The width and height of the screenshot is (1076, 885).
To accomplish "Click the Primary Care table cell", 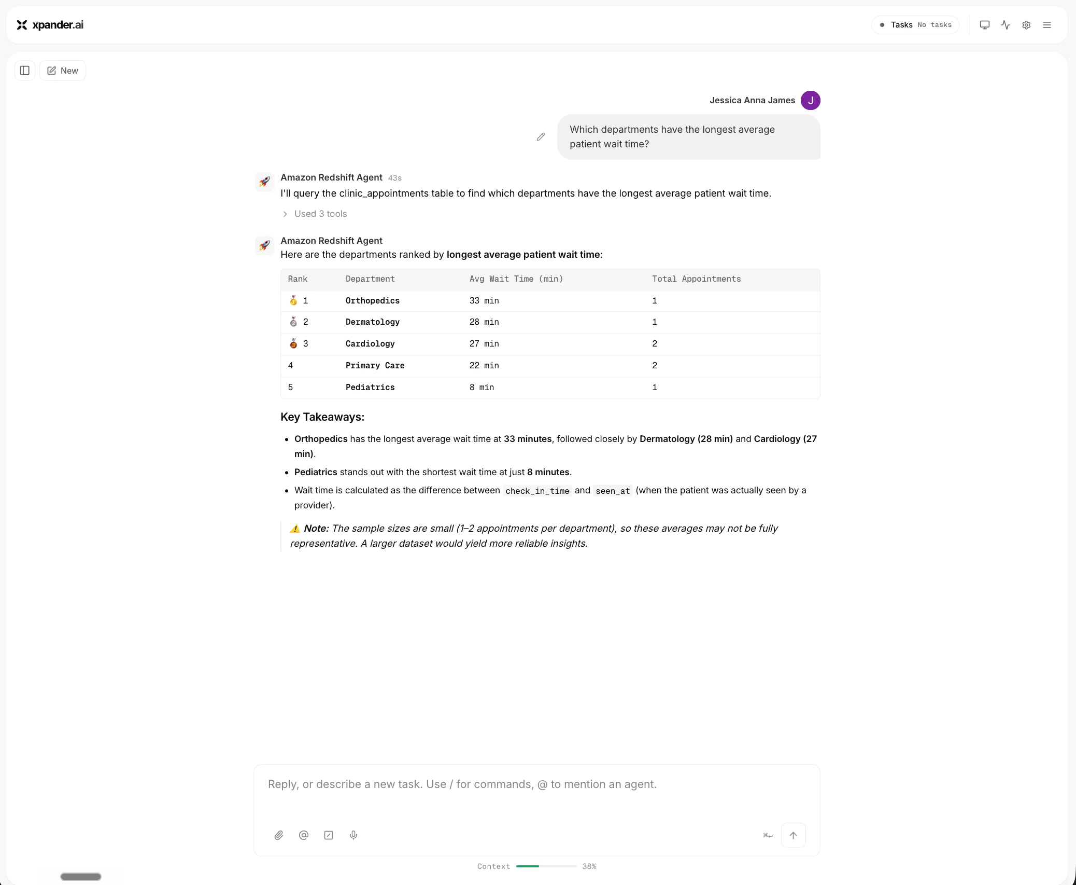I will (x=375, y=366).
